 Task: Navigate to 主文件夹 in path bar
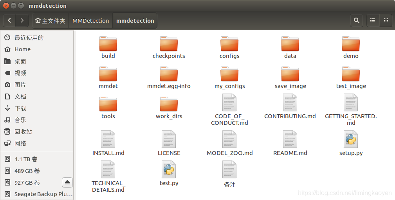tap(51, 21)
